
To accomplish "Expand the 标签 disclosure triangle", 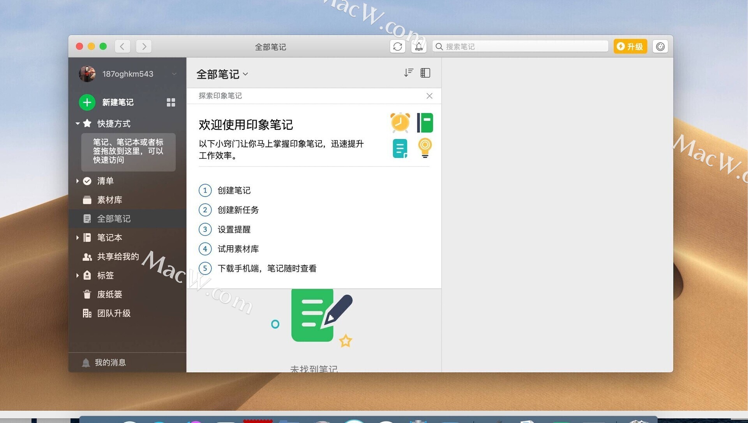I will click(78, 275).
